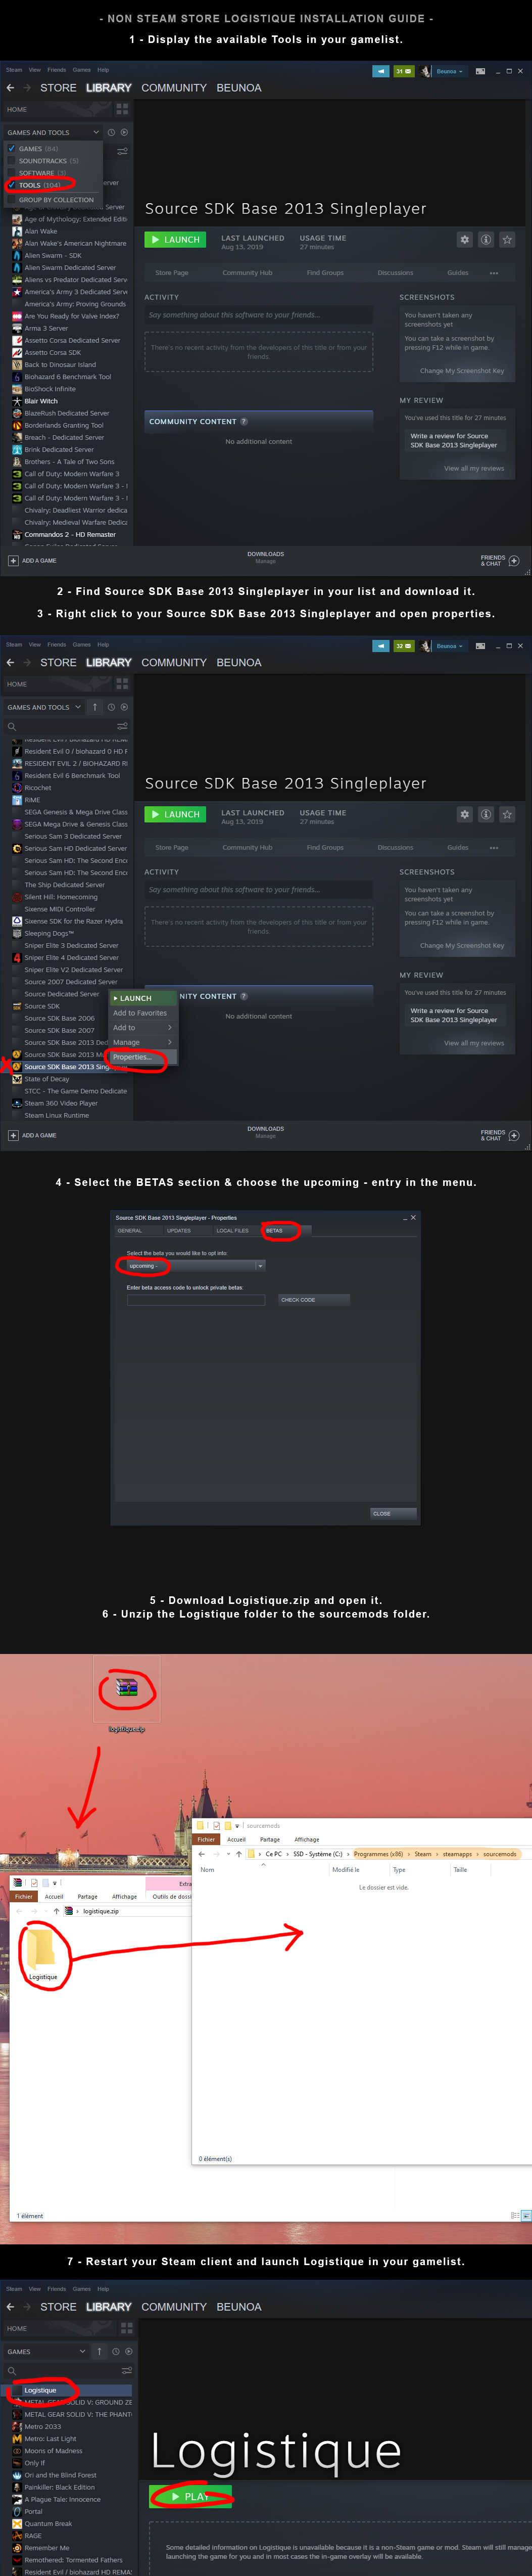Viewport: 532px width, 2576px height.
Task: Click the Portal game icon in library list
Action: (17, 2511)
